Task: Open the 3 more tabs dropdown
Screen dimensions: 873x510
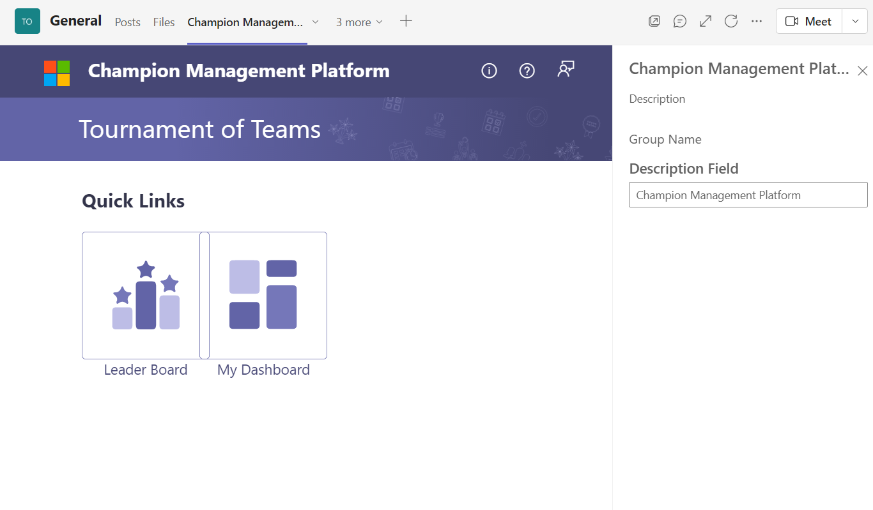Action: [x=359, y=21]
